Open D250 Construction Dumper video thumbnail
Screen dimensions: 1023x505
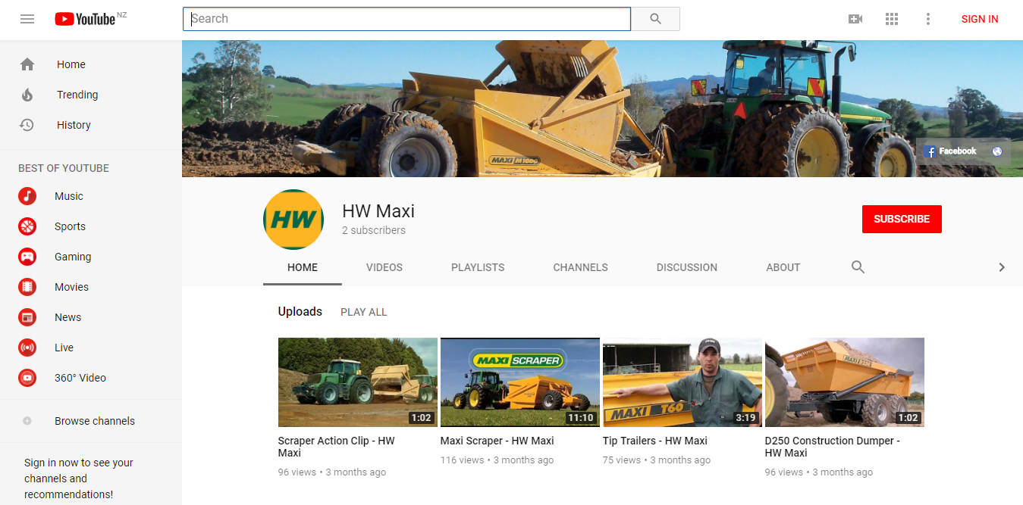[x=845, y=382]
